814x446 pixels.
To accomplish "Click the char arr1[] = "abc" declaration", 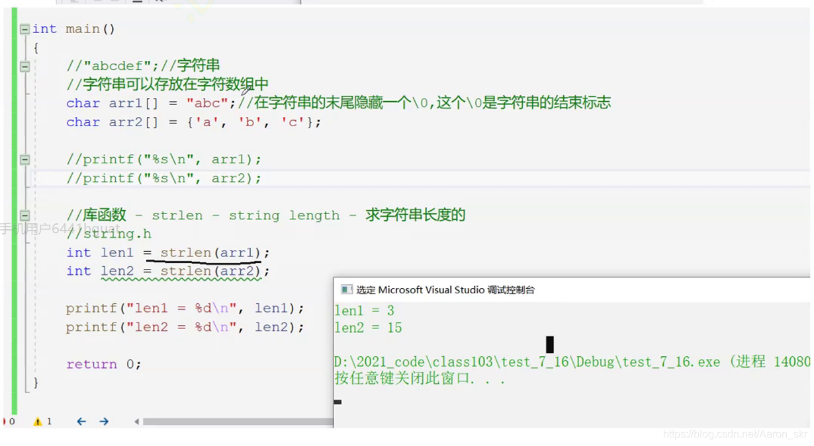I will click(151, 103).
